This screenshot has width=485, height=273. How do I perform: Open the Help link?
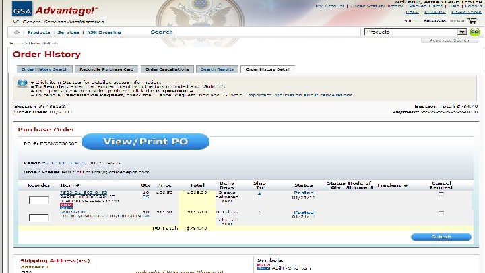[x=454, y=6]
